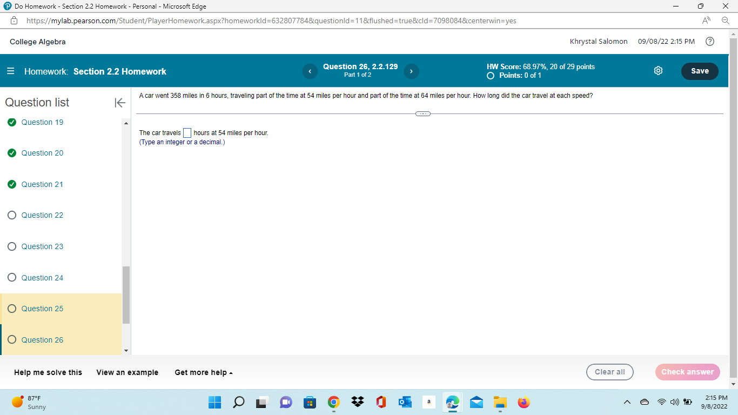This screenshot has width=738, height=415.
Task: Click the Save button
Action: pyautogui.click(x=700, y=71)
